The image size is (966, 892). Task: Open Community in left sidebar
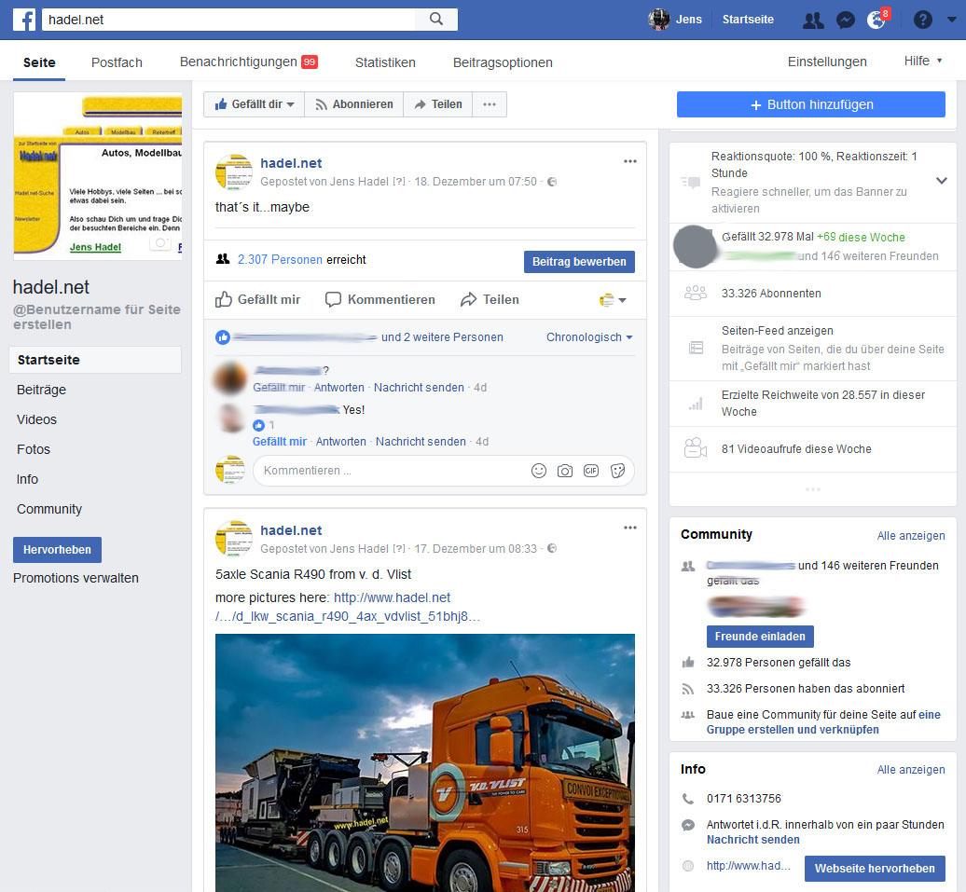point(49,509)
